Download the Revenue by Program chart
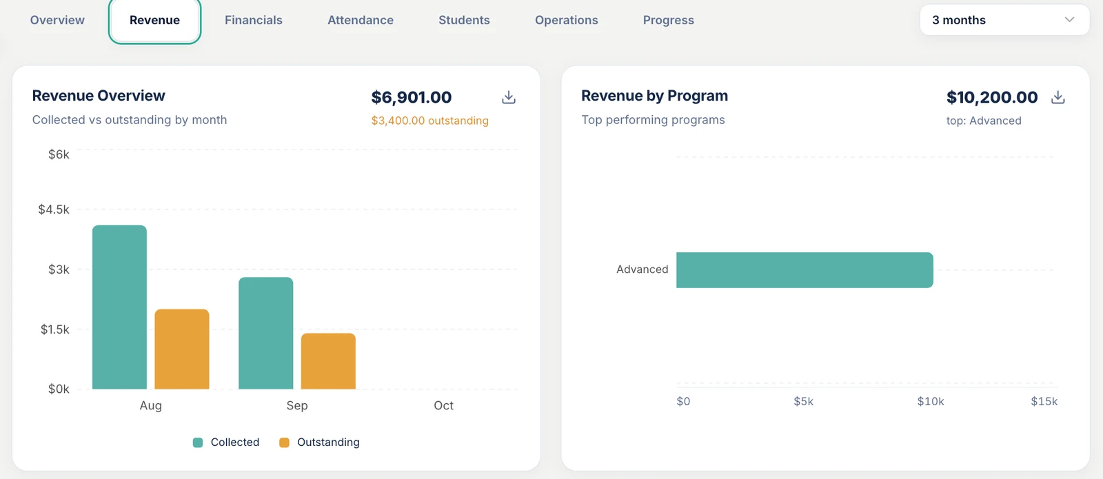1103x479 pixels. point(1058,97)
